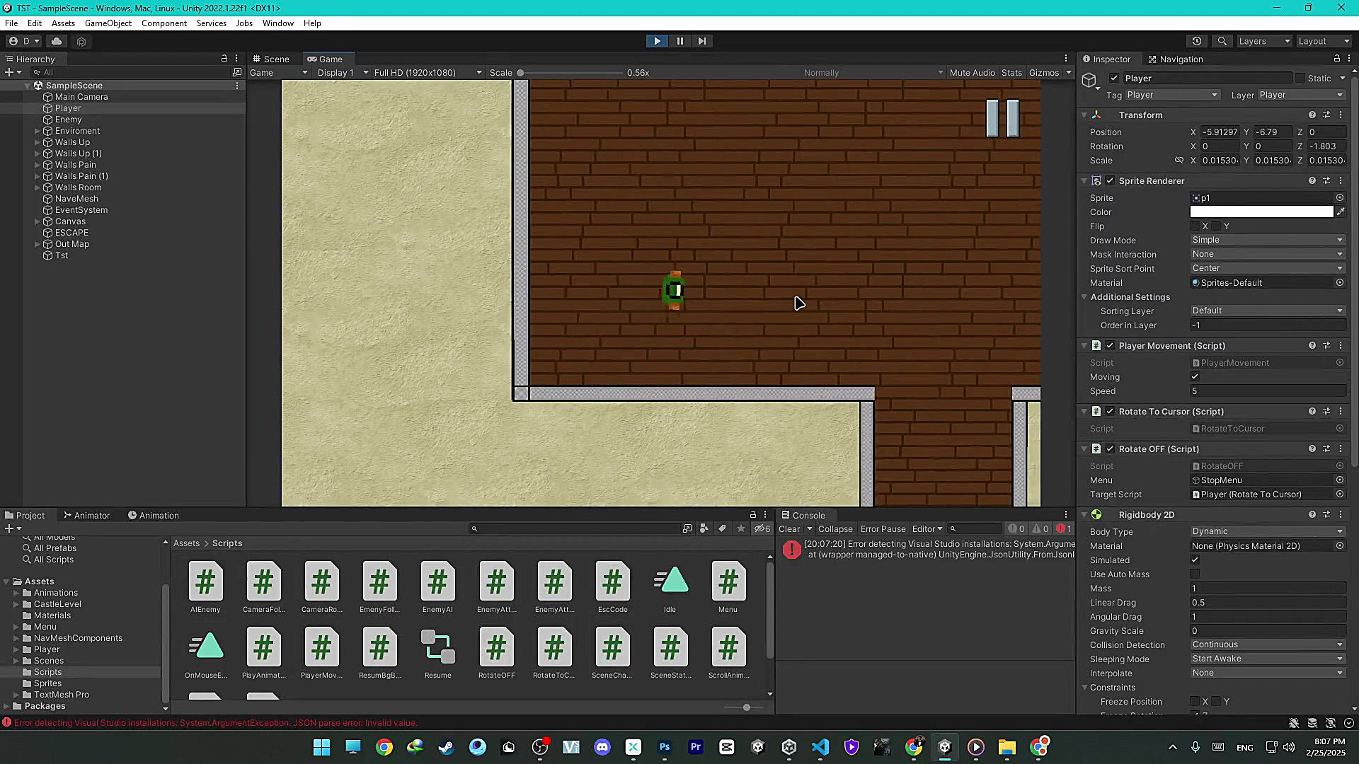Open favorites star icon in Project
The width and height of the screenshot is (1359, 764).
click(741, 528)
